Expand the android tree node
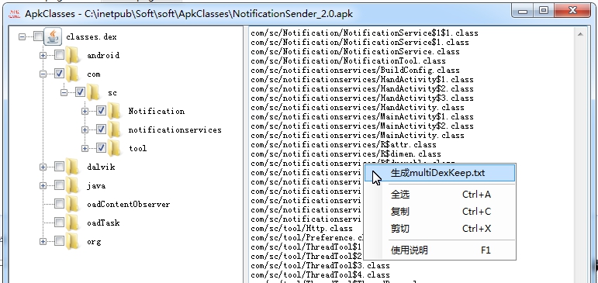 pos(43,55)
